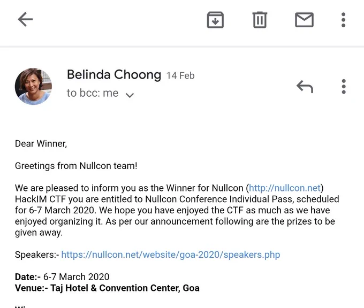Tap the "Speakers:-" label text
The height and width of the screenshot is (308, 364).
coord(37,255)
